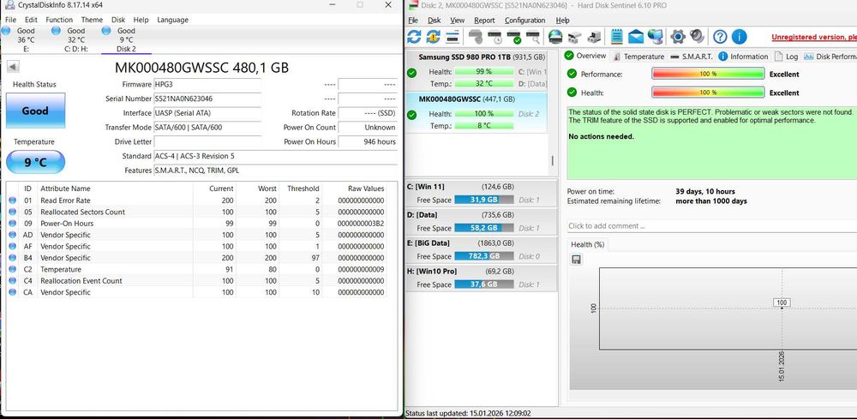Click the globe disk icon in Hard Disk Sentinel
The width and height of the screenshot is (857, 419).
(555, 37)
